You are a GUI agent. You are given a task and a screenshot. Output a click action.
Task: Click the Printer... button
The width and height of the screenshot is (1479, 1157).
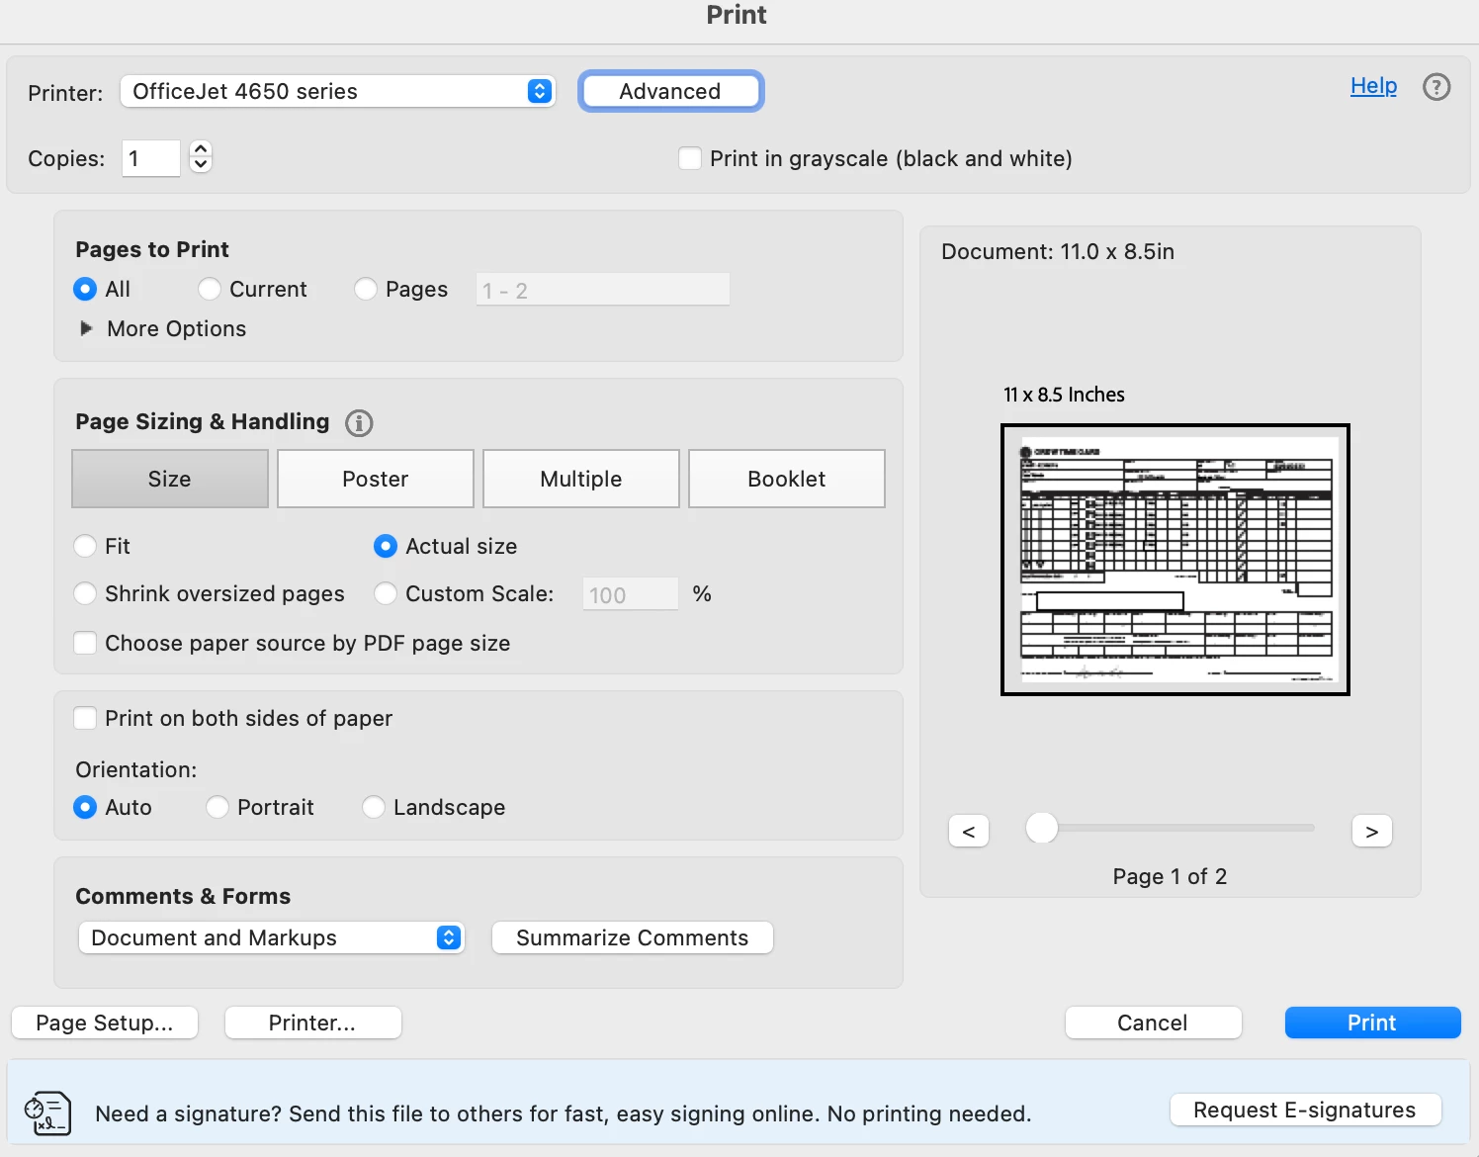click(x=312, y=1023)
